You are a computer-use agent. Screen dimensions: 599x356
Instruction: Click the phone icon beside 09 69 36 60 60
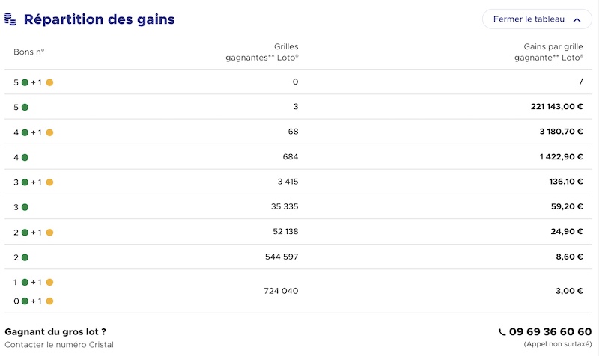(x=502, y=332)
